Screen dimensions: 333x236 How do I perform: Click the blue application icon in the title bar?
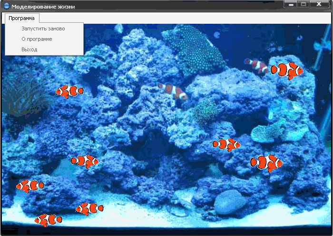pos(7,6)
